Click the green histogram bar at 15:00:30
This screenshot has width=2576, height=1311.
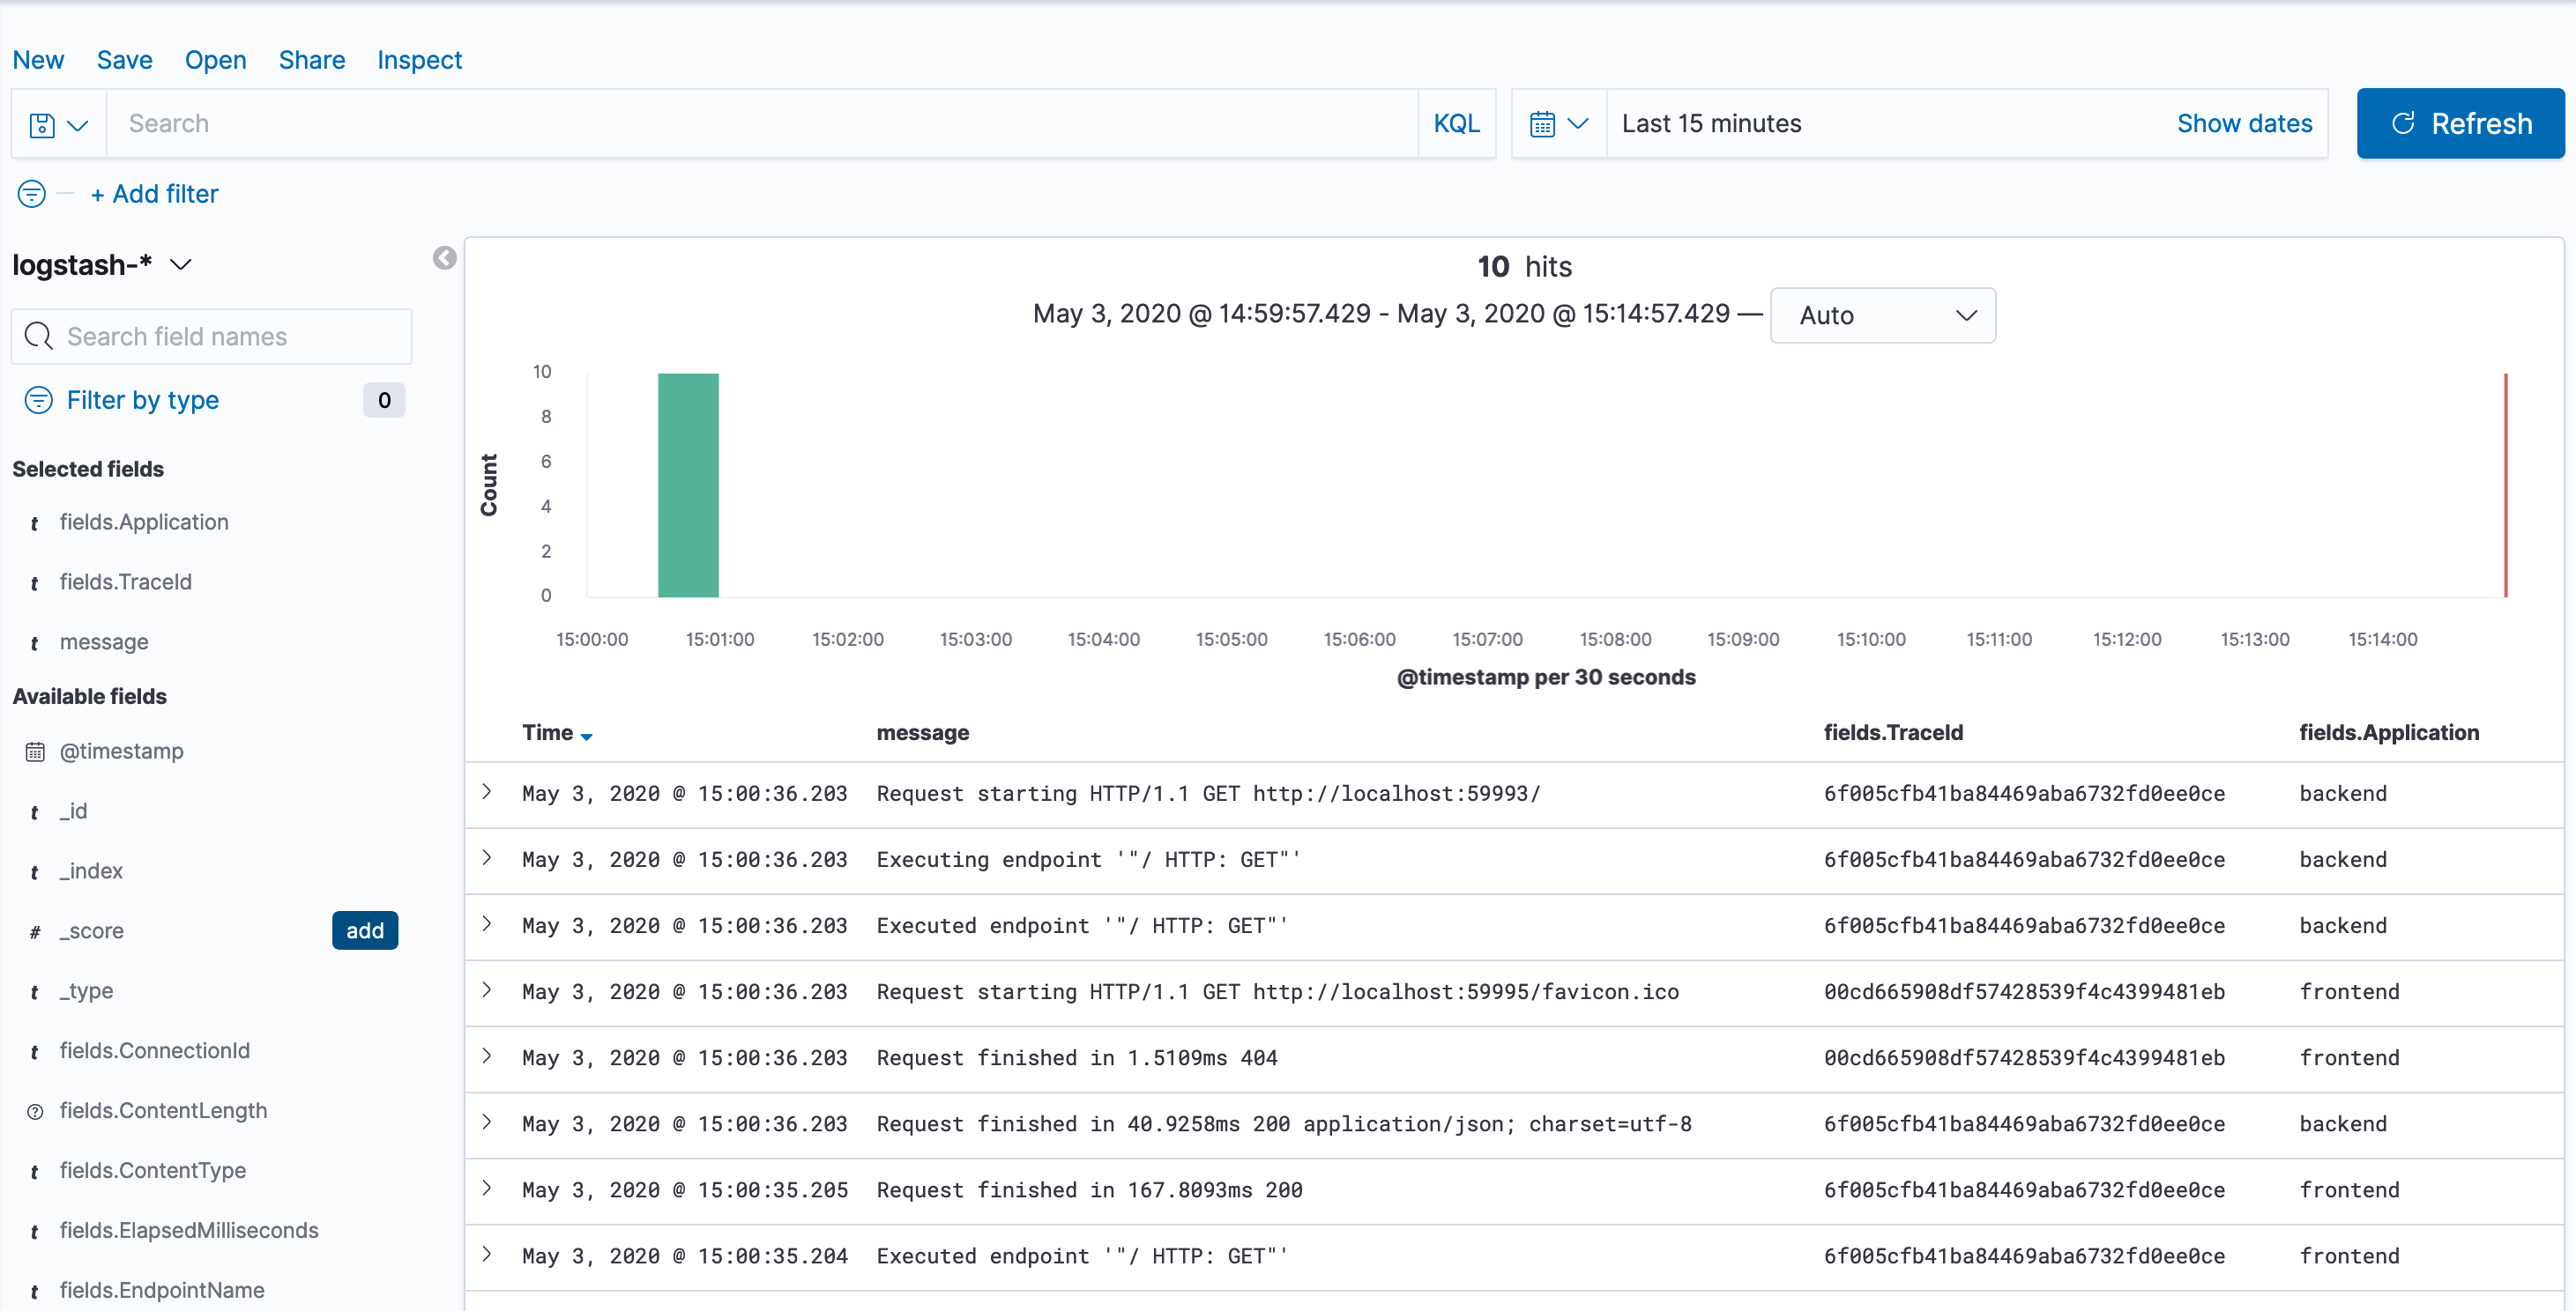(x=688, y=485)
